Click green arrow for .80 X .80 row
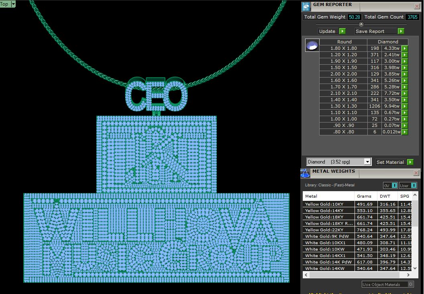Screen dimensions: 424x294 point(405,132)
